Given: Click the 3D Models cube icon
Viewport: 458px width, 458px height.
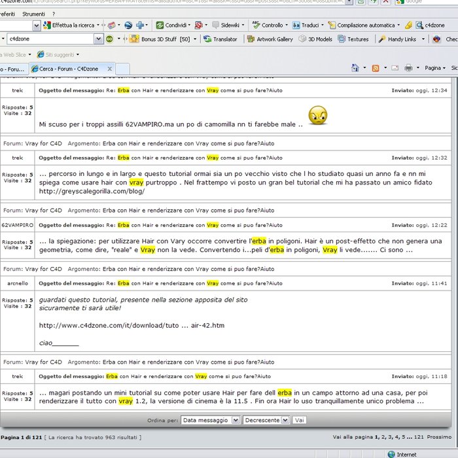Looking at the screenshot, I should [302, 39].
